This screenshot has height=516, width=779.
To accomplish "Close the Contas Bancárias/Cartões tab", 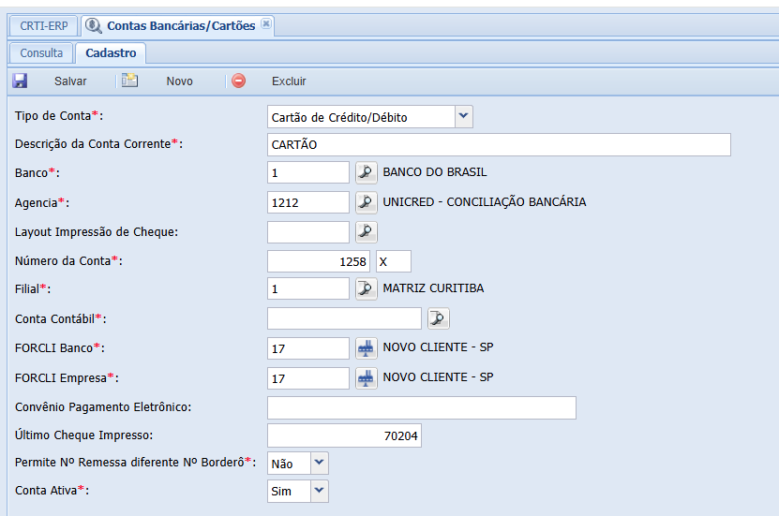I will click(266, 23).
